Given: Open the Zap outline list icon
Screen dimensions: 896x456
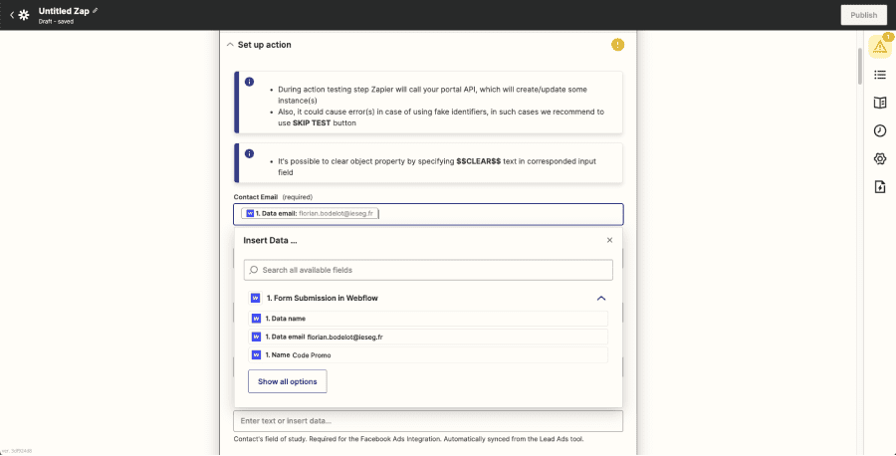Looking at the screenshot, I should 880,75.
